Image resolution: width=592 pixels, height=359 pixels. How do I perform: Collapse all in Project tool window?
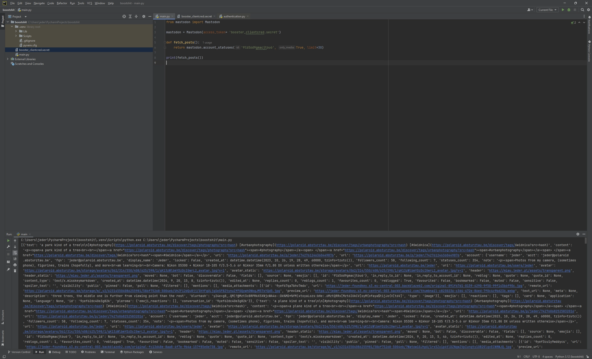[136, 16]
